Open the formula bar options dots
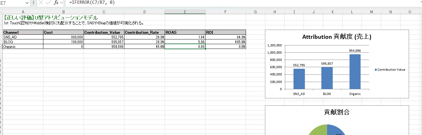Image resolution: width=422 pixels, height=135 pixels. click(34, 3)
